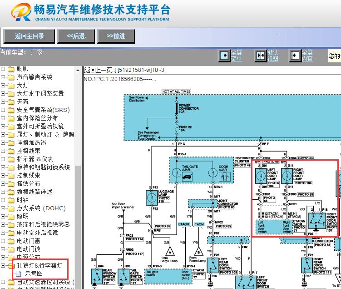The image size is (341, 289).
Task: Click the RIGHT FRONT DOOR LAMP symbol
Action: point(287,176)
